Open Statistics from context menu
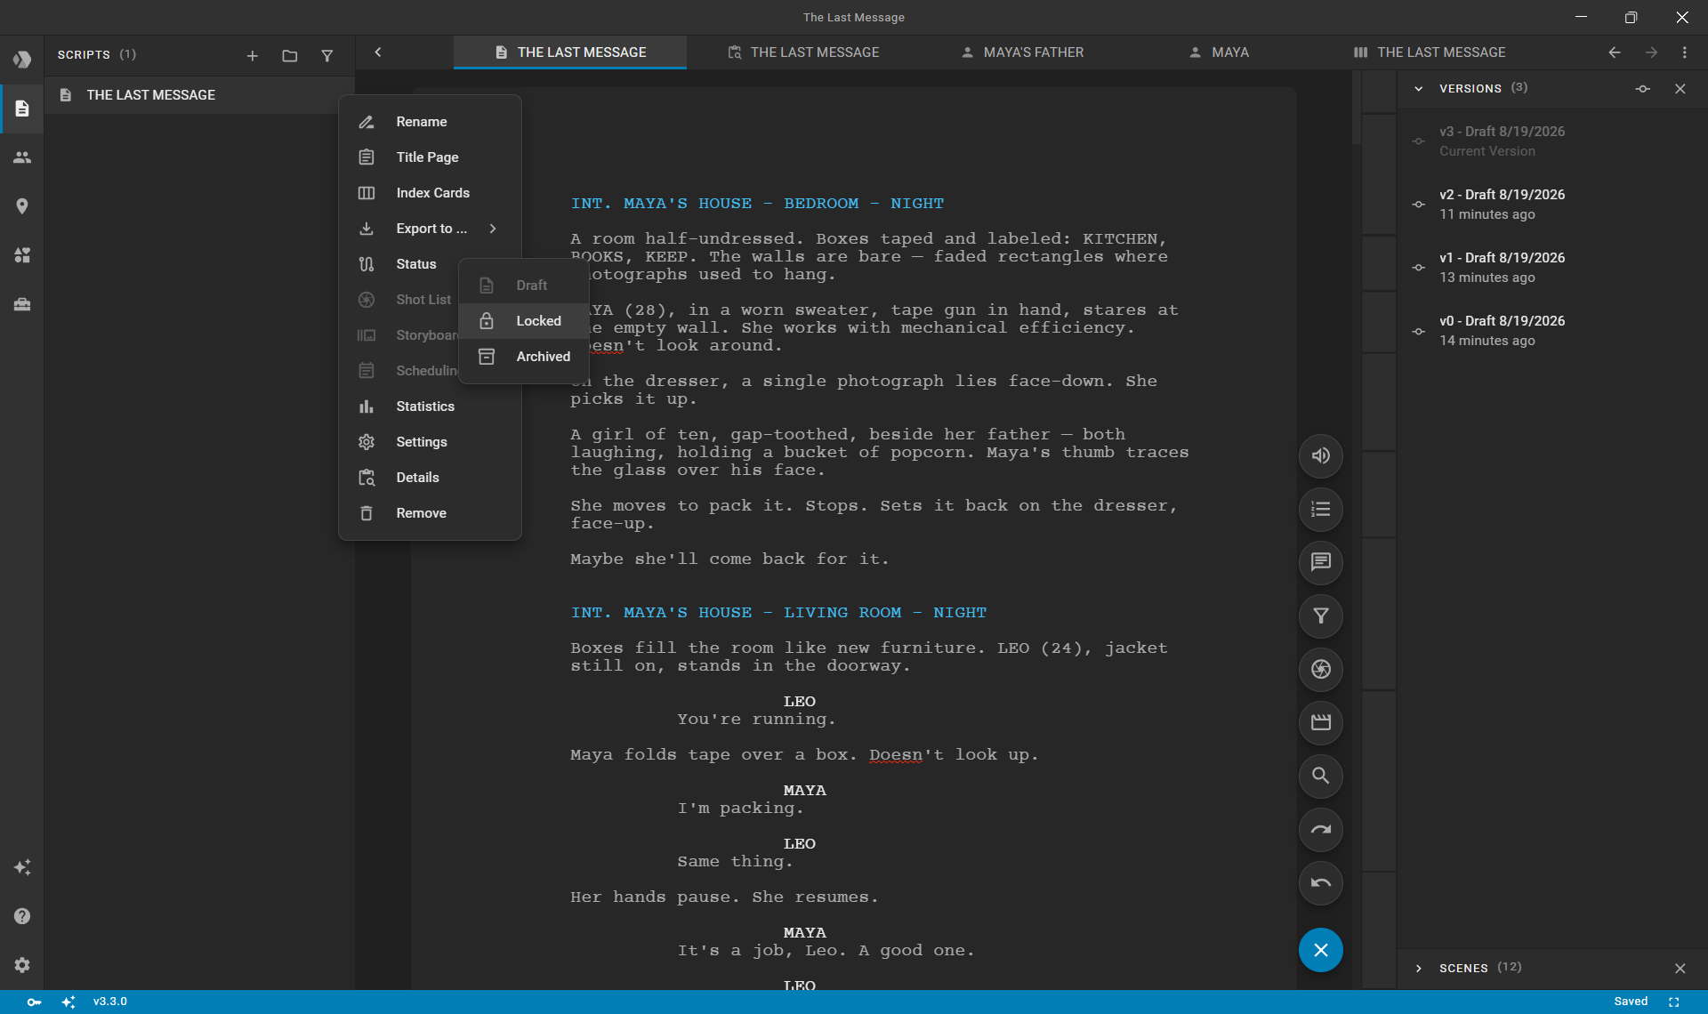 click(x=430, y=406)
